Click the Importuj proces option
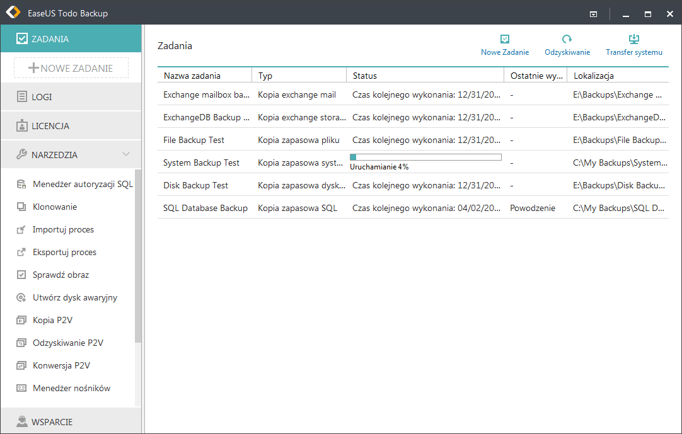Viewport: 682px width, 434px height. tap(63, 229)
